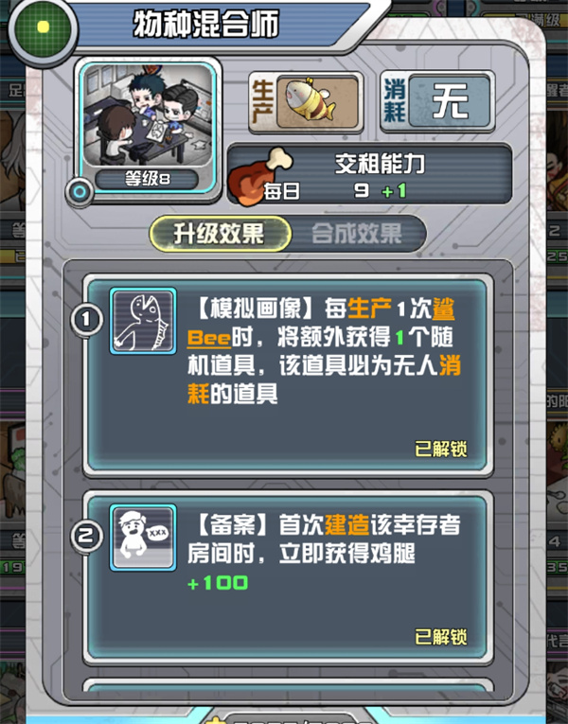Select the 升级效果 tab

tap(220, 234)
